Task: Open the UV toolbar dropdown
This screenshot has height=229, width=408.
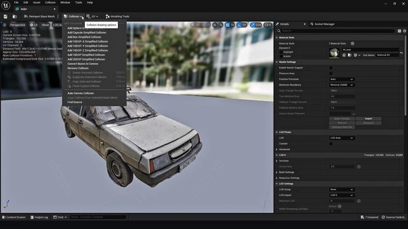Action: [x=92, y=17]
